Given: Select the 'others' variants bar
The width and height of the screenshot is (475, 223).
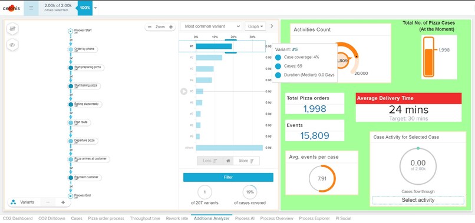Looking at the screenshot, I should pyautogui.click(x=229, y=148).
